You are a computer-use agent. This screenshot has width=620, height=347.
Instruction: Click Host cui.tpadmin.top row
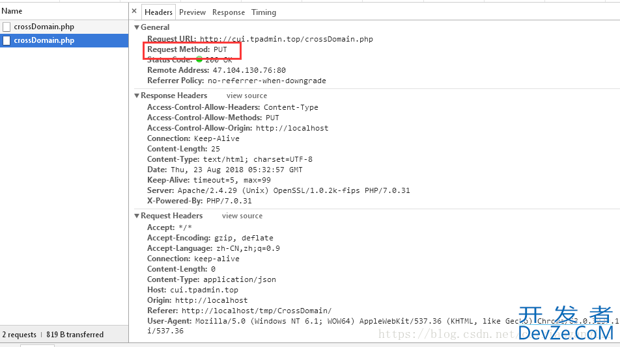pos(193,290)
